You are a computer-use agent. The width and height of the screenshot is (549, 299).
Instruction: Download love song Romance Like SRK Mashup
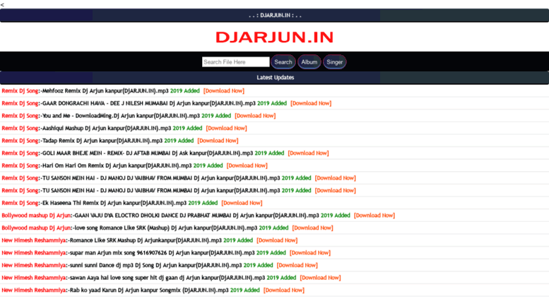pos(312,228)
